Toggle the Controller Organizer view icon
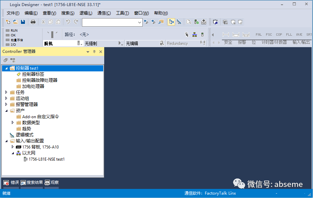This screenshot has height=198, width=313. [x=171, y=22]
